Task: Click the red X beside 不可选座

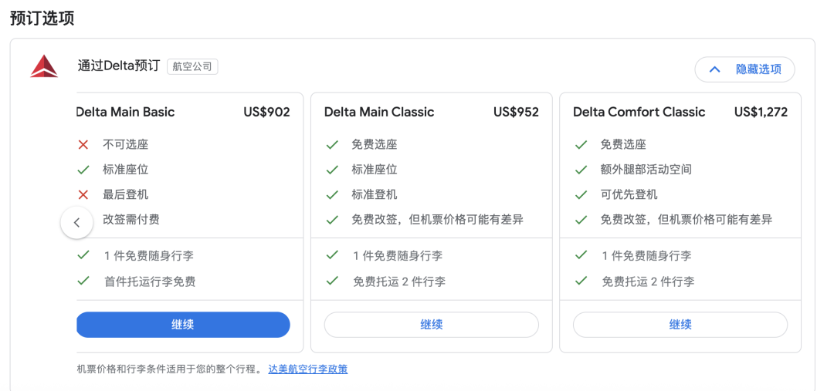Action: click(83, 144)
